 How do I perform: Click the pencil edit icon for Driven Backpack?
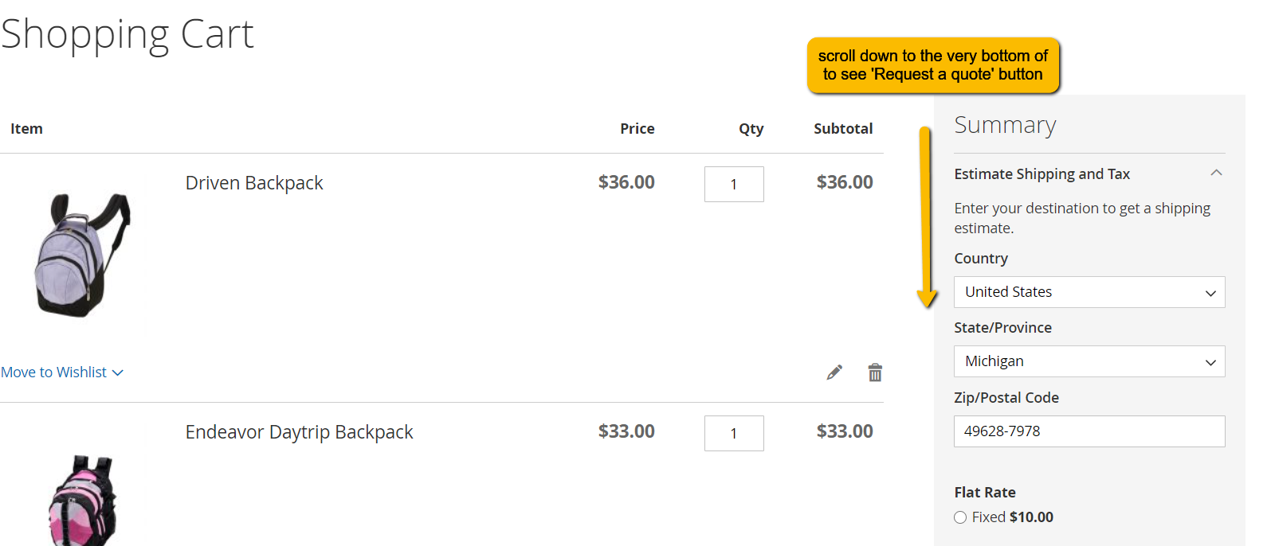pyautogui.click(x=834, y=372)
